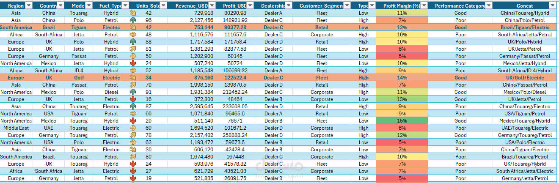Viewport: 559px width, 183px height.
Task: Click the arrow icon in the Mexico/Jetta/Hybrid row
Action: [133, 63]
